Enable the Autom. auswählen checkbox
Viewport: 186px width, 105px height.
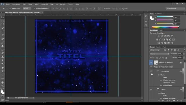pyautogui.click(x=10, y=8)
